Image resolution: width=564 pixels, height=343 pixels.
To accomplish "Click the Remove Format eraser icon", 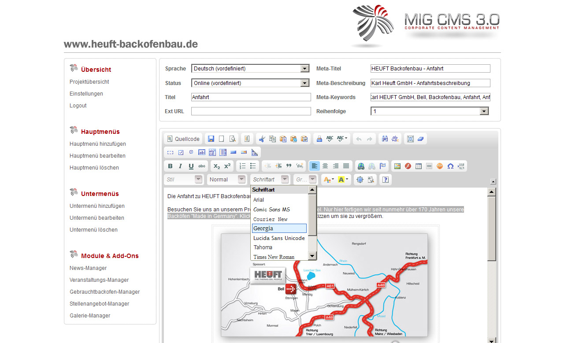I will (x=421, y=139).
